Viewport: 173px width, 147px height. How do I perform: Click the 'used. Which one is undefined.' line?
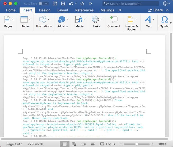[46, 118]
